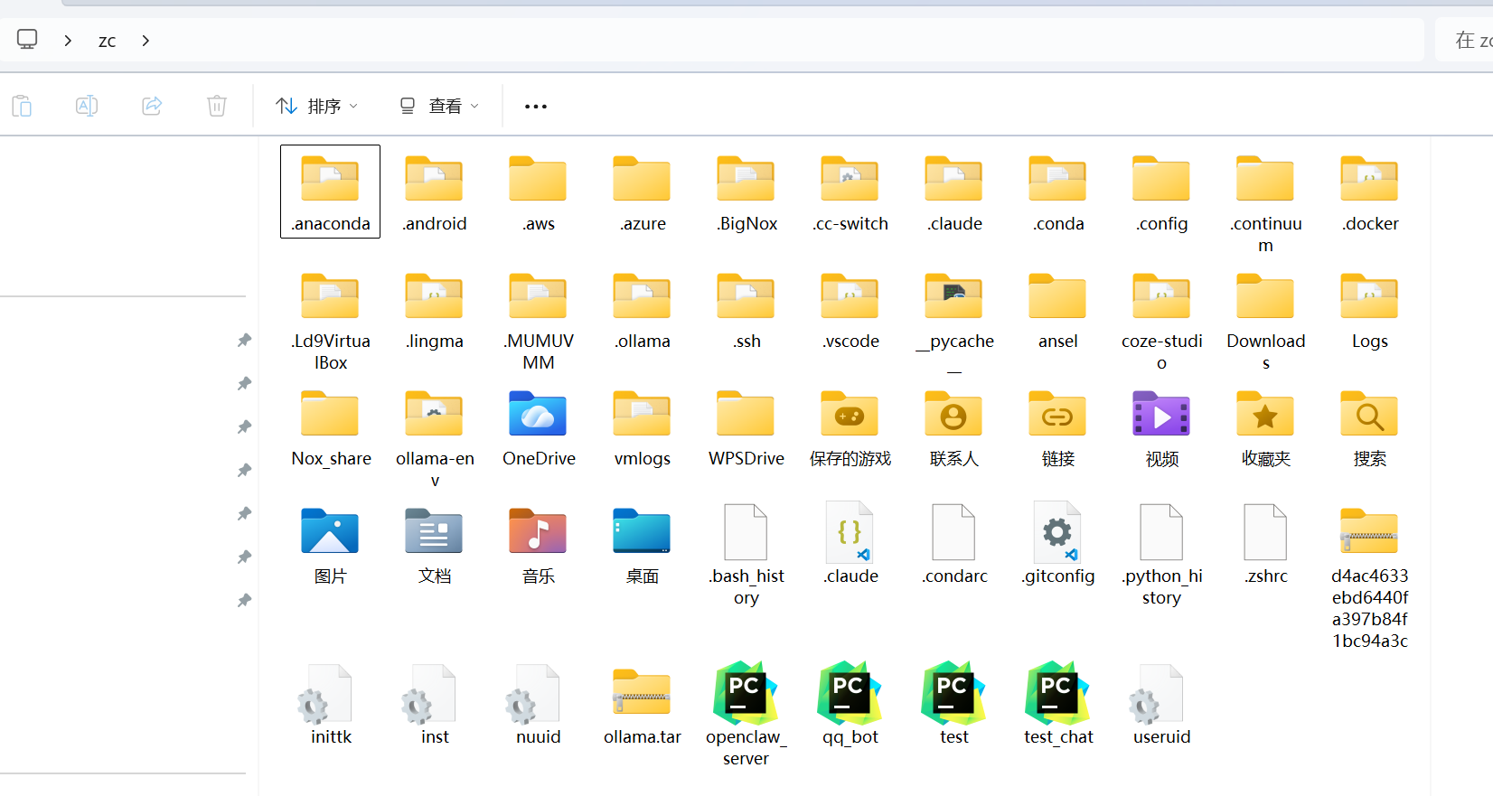The height and width of the screenshot is (796, 1493).
Task: Select the test_chat PyCharm file
Action: pyautogui.click(x=1058, y=705)
